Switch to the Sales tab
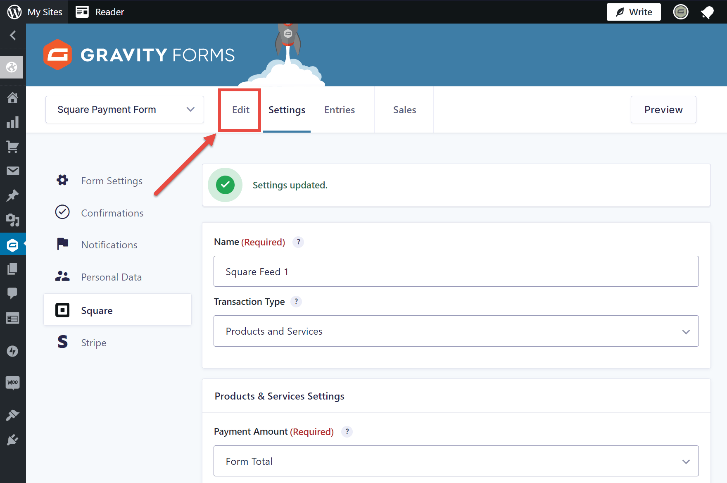 coord(404,110)
